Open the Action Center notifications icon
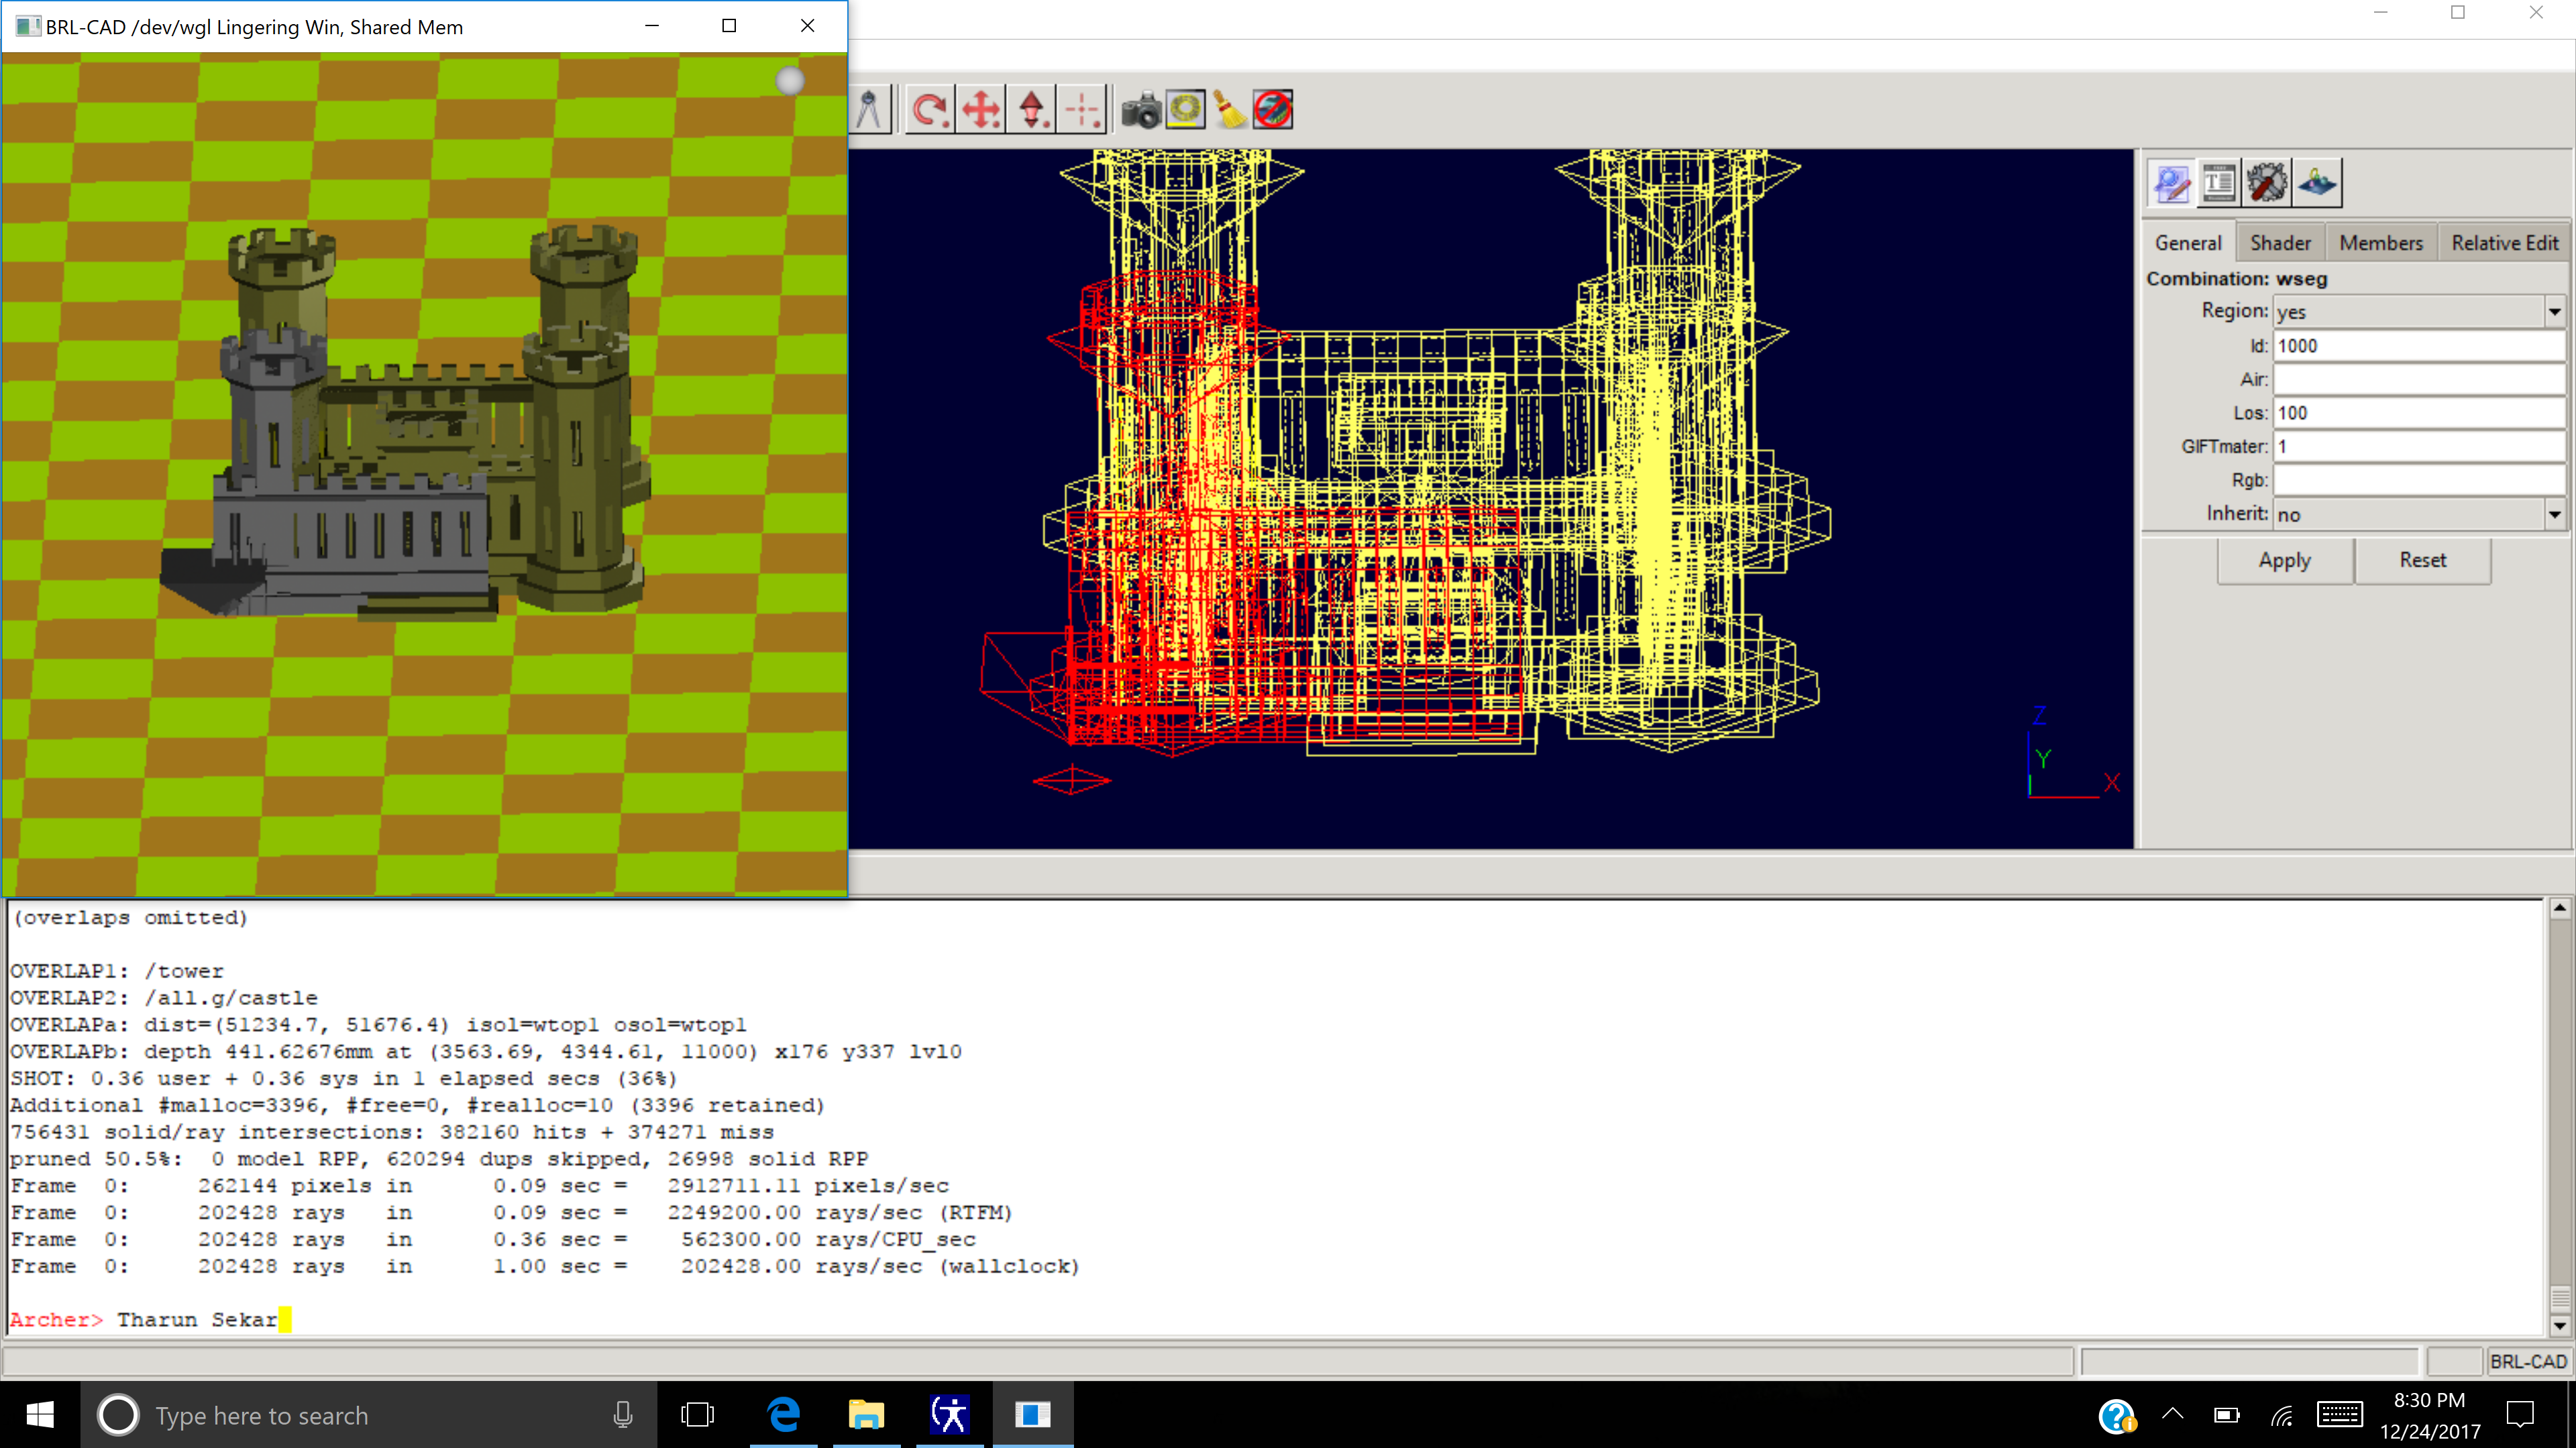This screenshot has height=1448, width=2576. 2520,1415
